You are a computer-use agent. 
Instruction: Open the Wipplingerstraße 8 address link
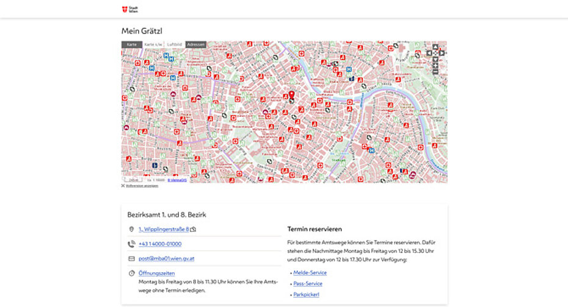pos(163,229)
